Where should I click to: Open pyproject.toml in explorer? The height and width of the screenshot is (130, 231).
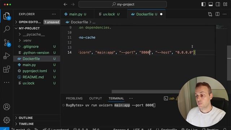tap(37, 71)
